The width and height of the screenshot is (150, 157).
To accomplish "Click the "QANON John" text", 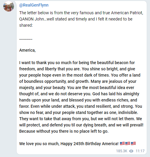I will point(32,19).
